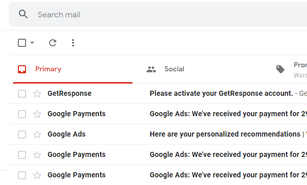Refresh the inbox with reload icon
Screen dimensions: 307x185
point(53,43)
